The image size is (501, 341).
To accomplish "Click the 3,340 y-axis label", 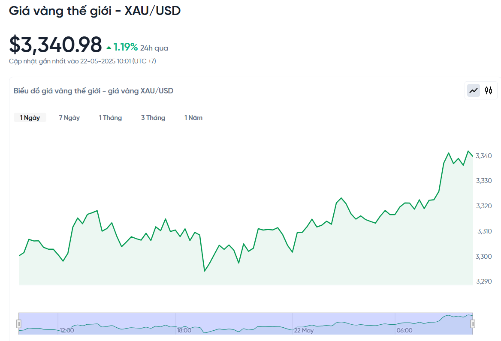I will 484,156.
